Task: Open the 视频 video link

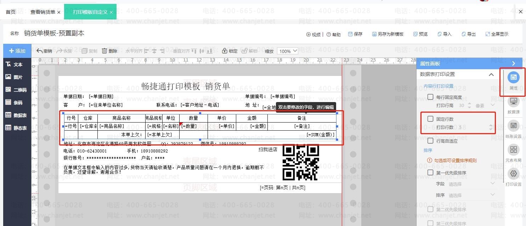Action: coord(313,35)
